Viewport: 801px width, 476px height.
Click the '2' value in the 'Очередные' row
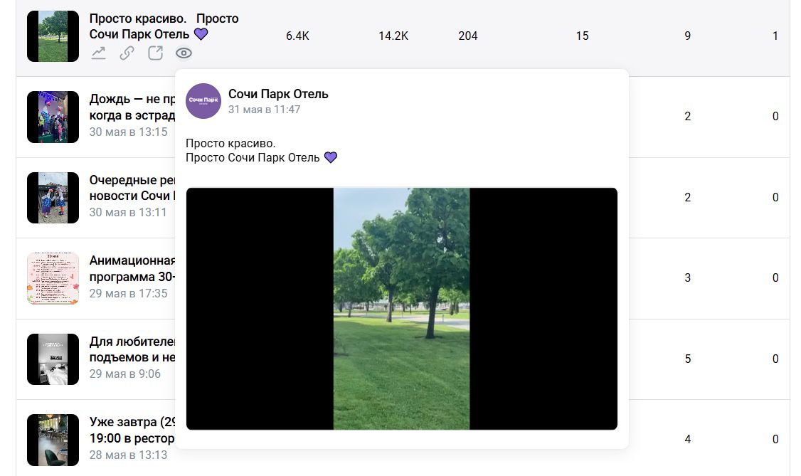pyautogui.click(x=688, y=197)
